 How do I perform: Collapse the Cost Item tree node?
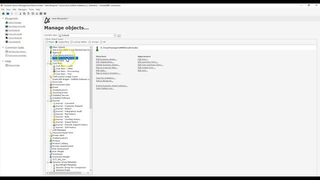48,63
